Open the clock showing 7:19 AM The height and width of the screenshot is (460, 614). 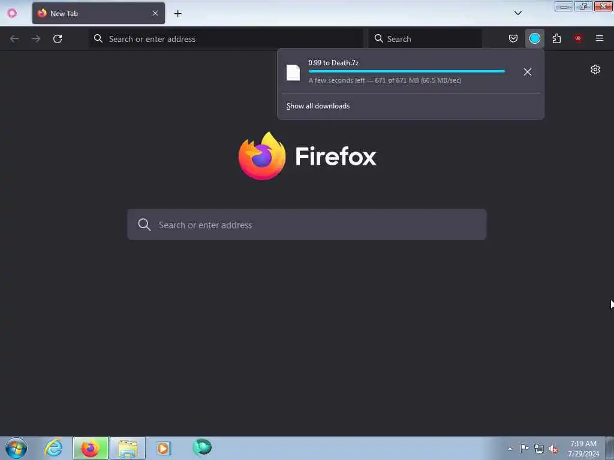click(583, 448)
